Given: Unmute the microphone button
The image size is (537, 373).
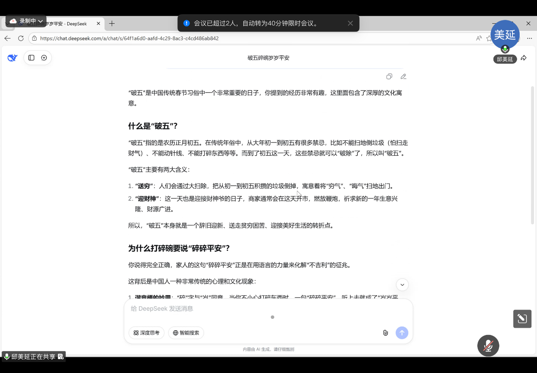Looking at the screenshot, I should [x=488, y=346].
